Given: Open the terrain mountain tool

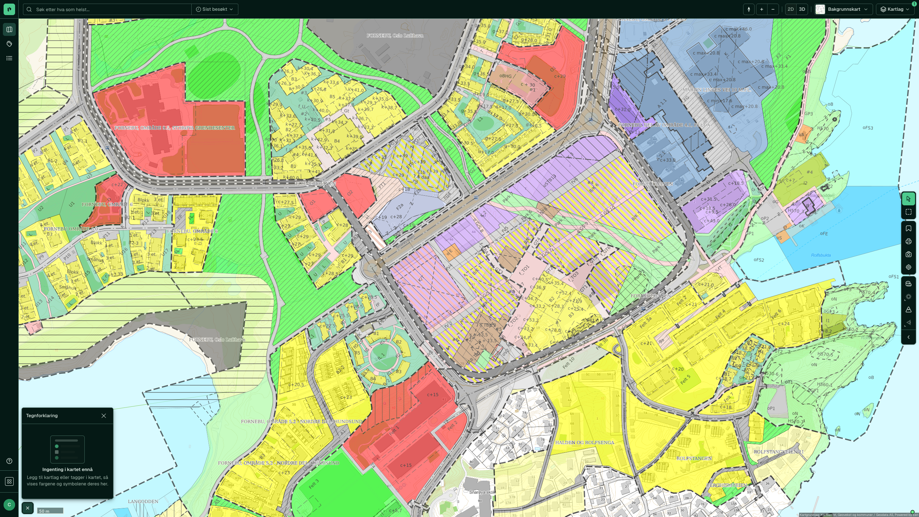Looking at the screenshot, I should click(x=909, y=309).
